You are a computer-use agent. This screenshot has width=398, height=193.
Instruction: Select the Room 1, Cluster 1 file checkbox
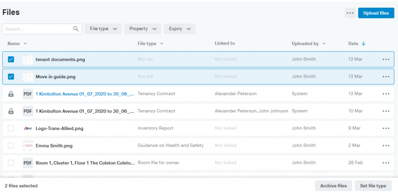(x=11, y=163)
